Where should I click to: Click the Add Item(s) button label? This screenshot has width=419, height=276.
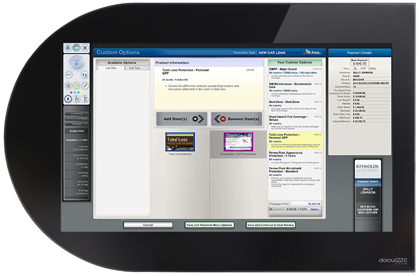(x=175, y=119)
